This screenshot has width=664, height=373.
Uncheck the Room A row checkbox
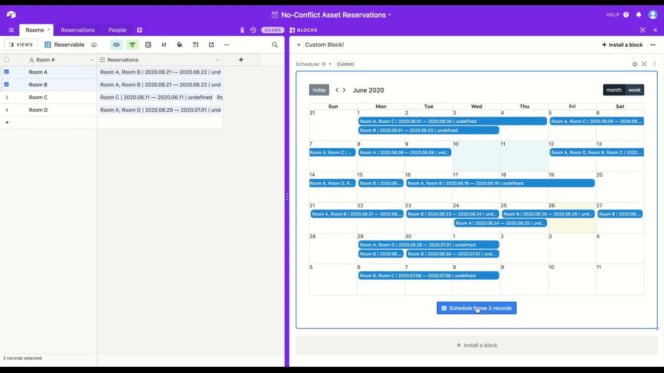[6, 72]
